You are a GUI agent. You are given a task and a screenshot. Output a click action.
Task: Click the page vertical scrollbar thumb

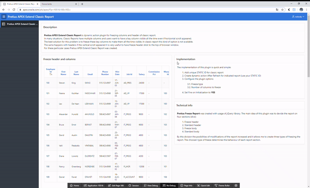coord(308,46)
